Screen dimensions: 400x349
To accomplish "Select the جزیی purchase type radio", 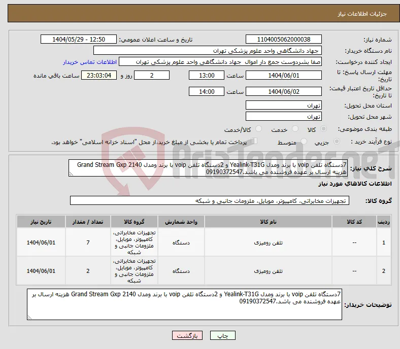I will [x=337, y=141].
